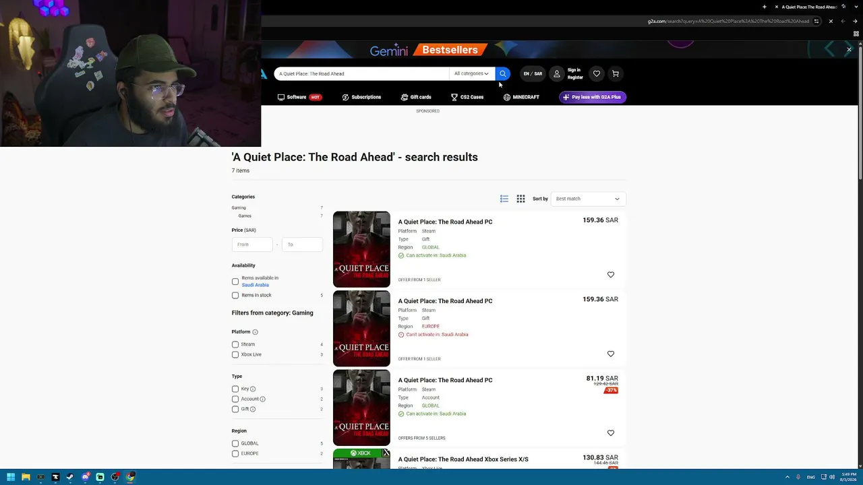The height and width of the screenshot is (485, 863).
Task: Click 'Pay less with G2A Plus' button
Action: coord(593,97)
